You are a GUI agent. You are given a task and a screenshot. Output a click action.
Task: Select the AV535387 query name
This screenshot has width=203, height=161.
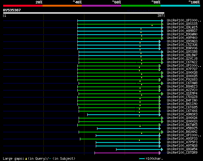[x=12, y=10]
